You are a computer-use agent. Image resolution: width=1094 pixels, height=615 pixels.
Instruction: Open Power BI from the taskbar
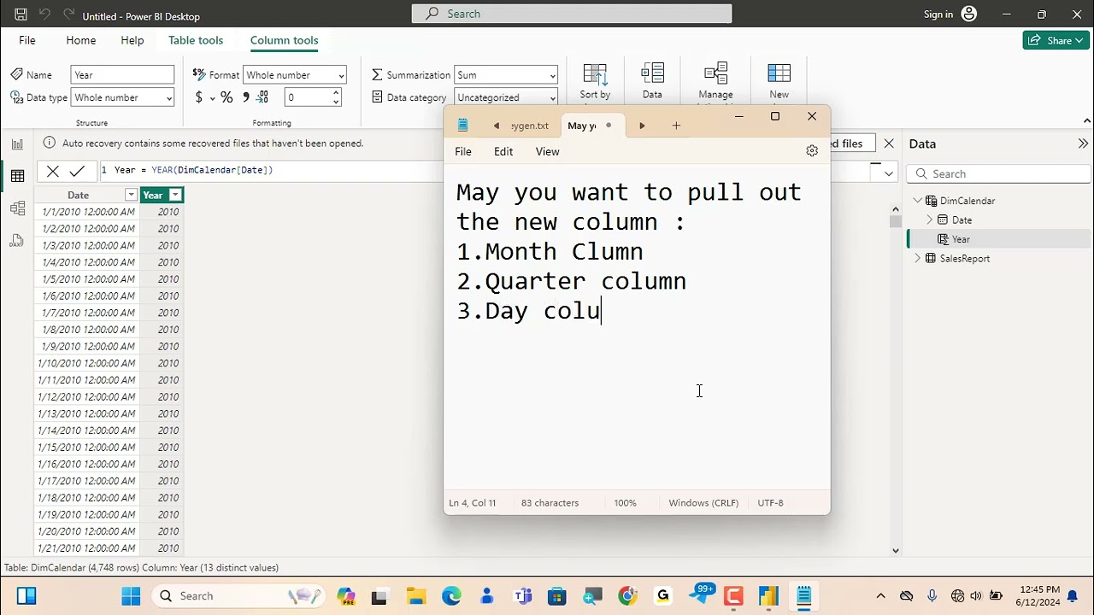[x=768, y=596]
